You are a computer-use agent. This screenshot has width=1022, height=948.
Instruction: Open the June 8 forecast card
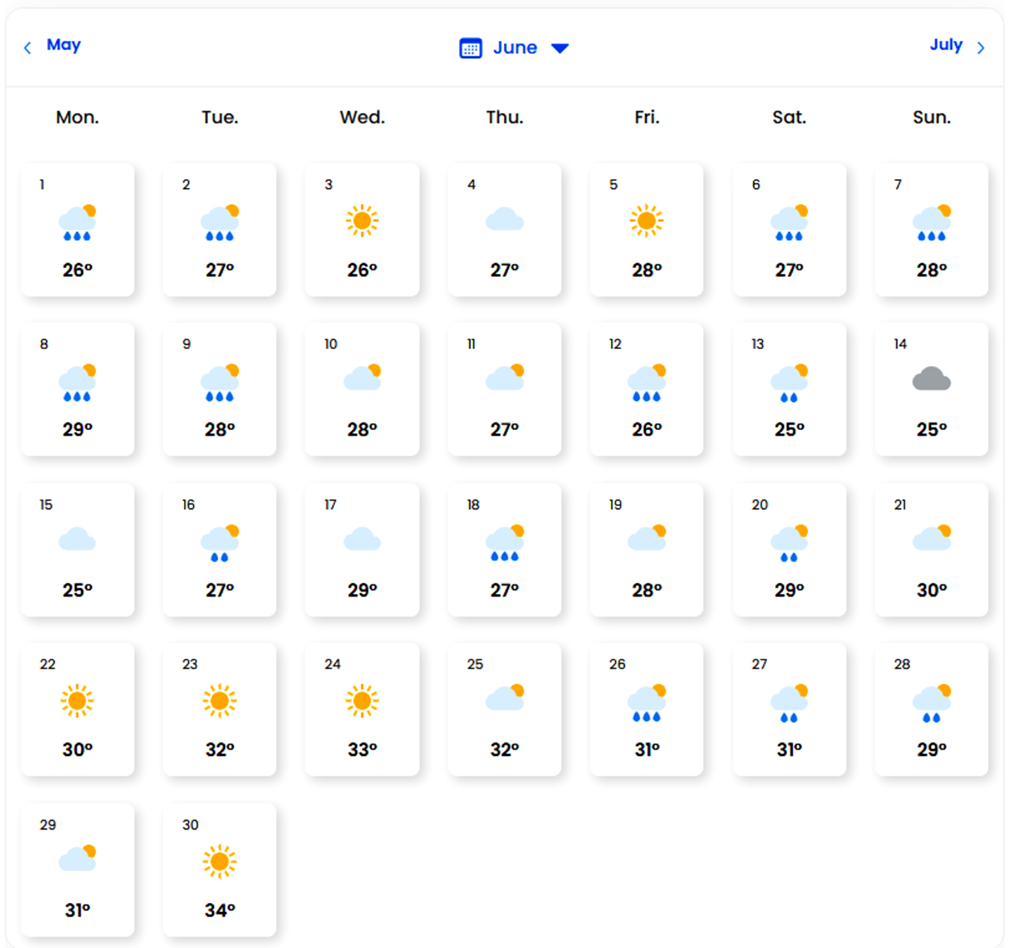[77, 389]
